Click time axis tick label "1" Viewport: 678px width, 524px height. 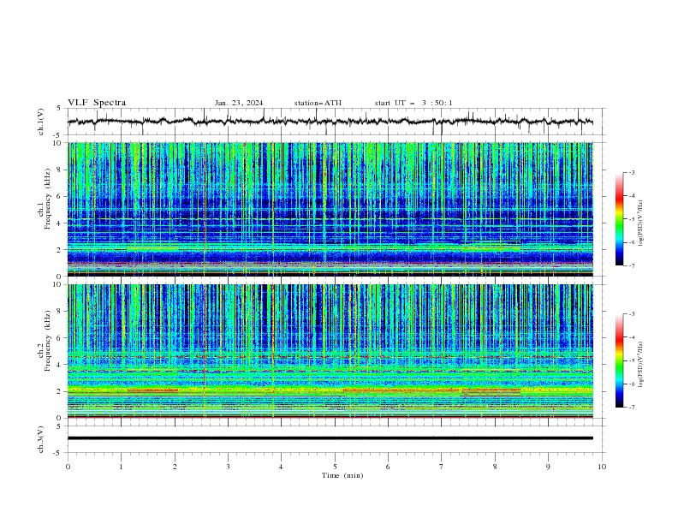[x=121, y=467]
